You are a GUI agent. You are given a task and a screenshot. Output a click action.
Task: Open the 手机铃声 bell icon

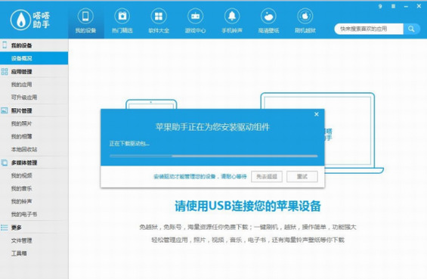point(232,17)
